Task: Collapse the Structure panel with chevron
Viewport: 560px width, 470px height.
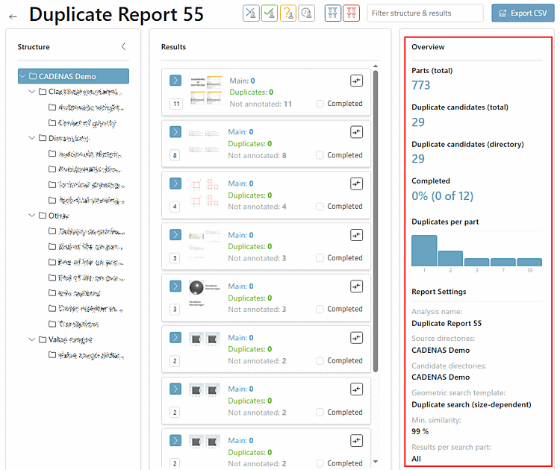Action: coord(123,46)
